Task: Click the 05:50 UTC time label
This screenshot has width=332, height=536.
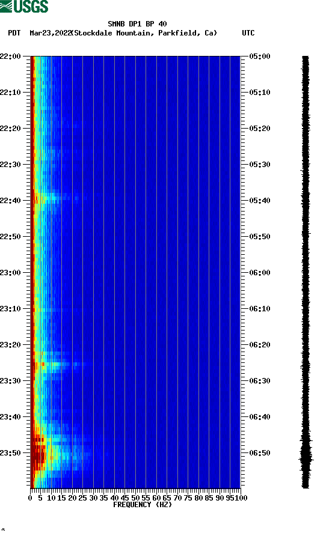Action: pos(259,237)
